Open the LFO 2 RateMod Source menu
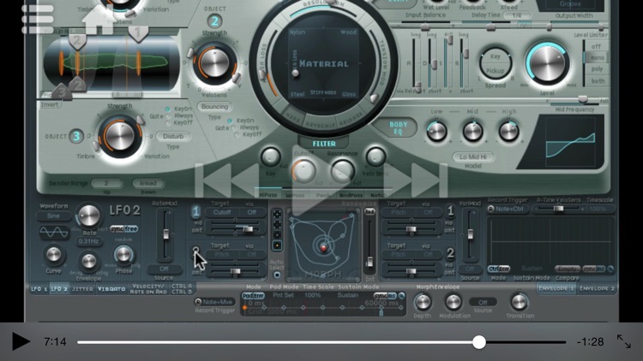Image resolution: width=643 pixels, height=361 pixels. [x=165, y=269]
